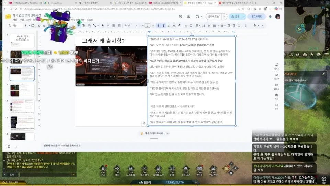Open the line spacing tool
330x186 pixels.
(204, 25)
